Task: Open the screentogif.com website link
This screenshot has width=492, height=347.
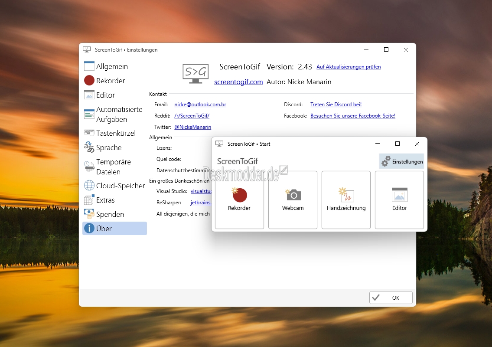Action: click(x=238, y=82)
